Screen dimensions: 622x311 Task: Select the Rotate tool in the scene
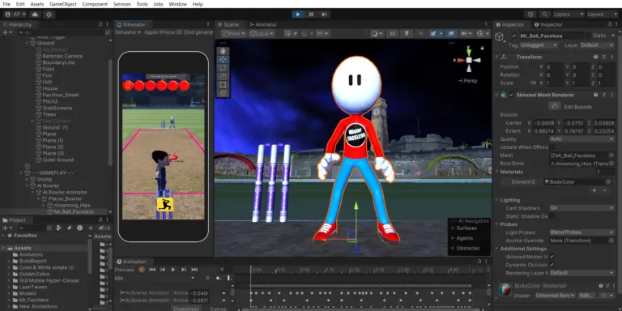pos(223,67)
